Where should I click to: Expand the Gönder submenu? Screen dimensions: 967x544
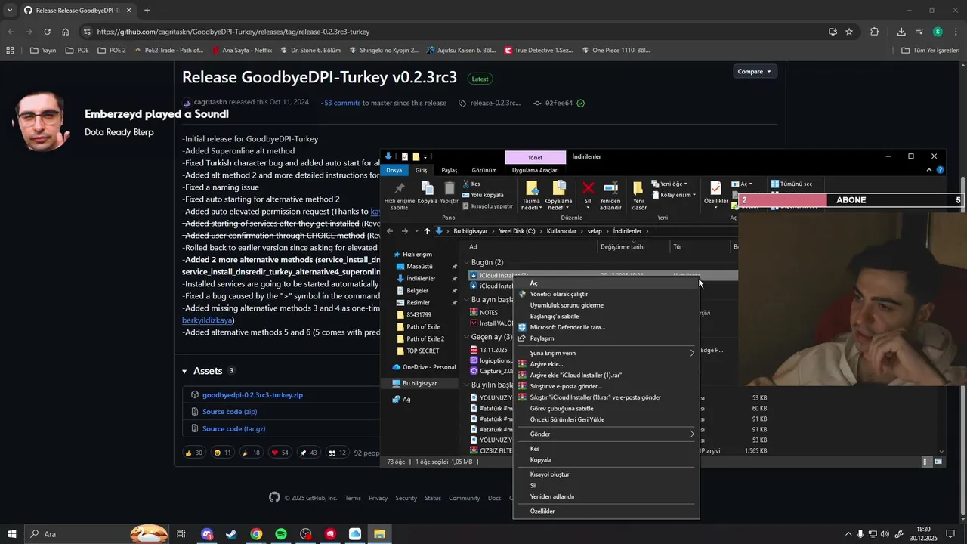coord(607,434)
